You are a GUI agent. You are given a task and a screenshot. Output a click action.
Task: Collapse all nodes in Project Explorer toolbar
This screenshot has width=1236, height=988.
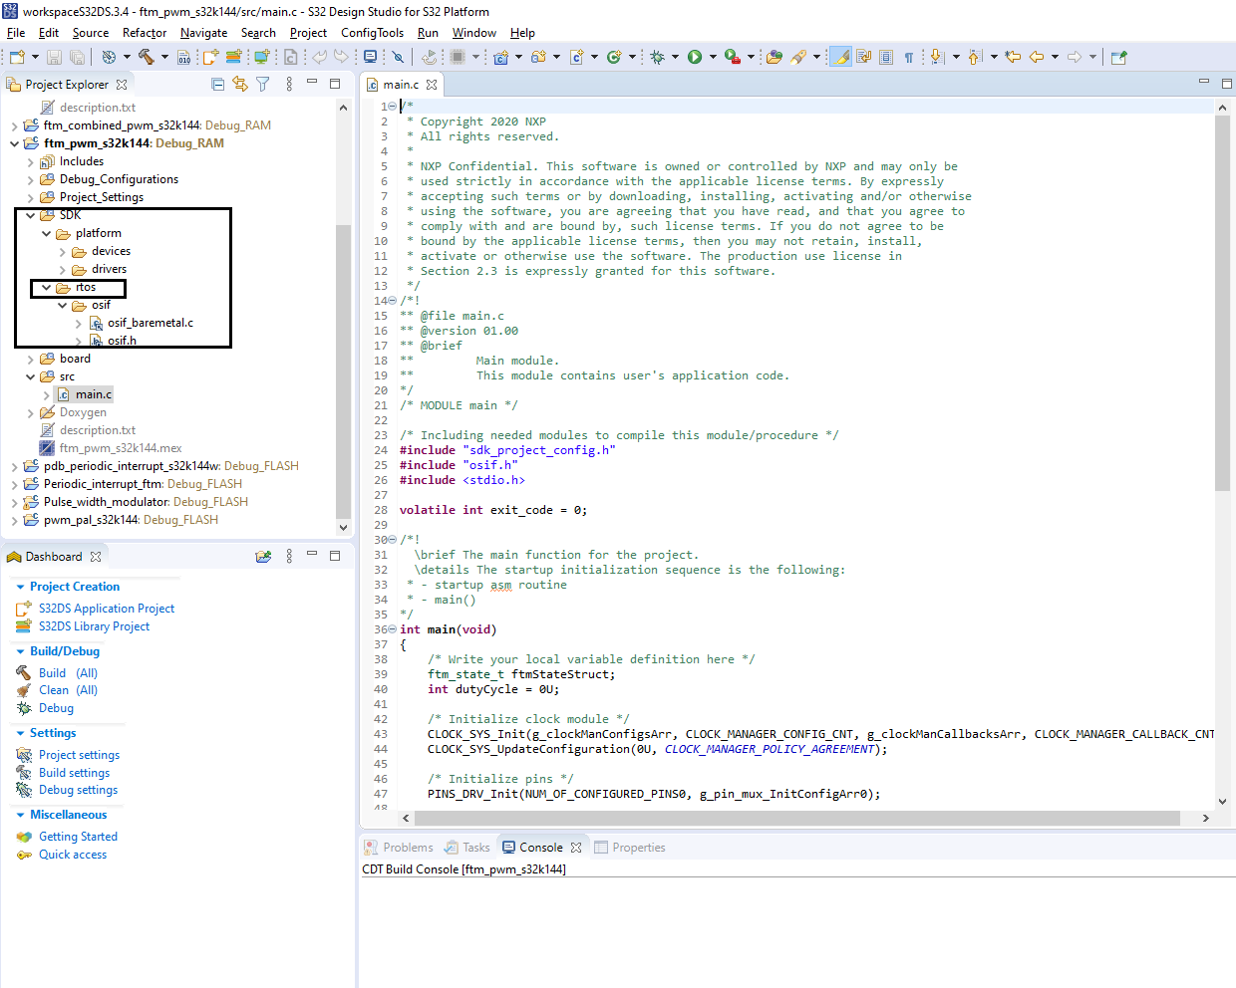click(218, 84)
